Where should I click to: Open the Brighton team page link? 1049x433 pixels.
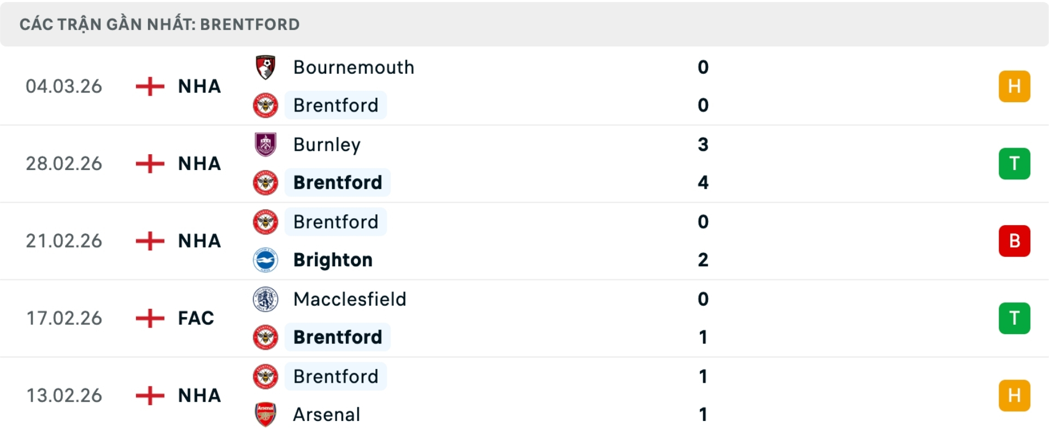[333, 260]
